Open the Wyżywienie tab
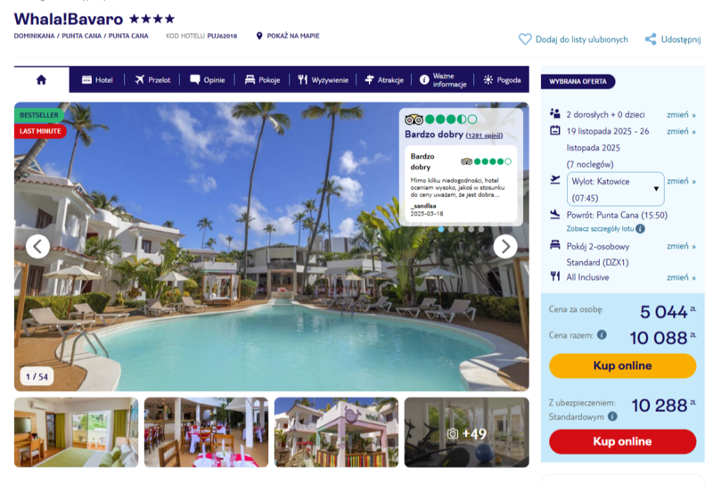This screenshot has height=484, width=713. [324, 80]
